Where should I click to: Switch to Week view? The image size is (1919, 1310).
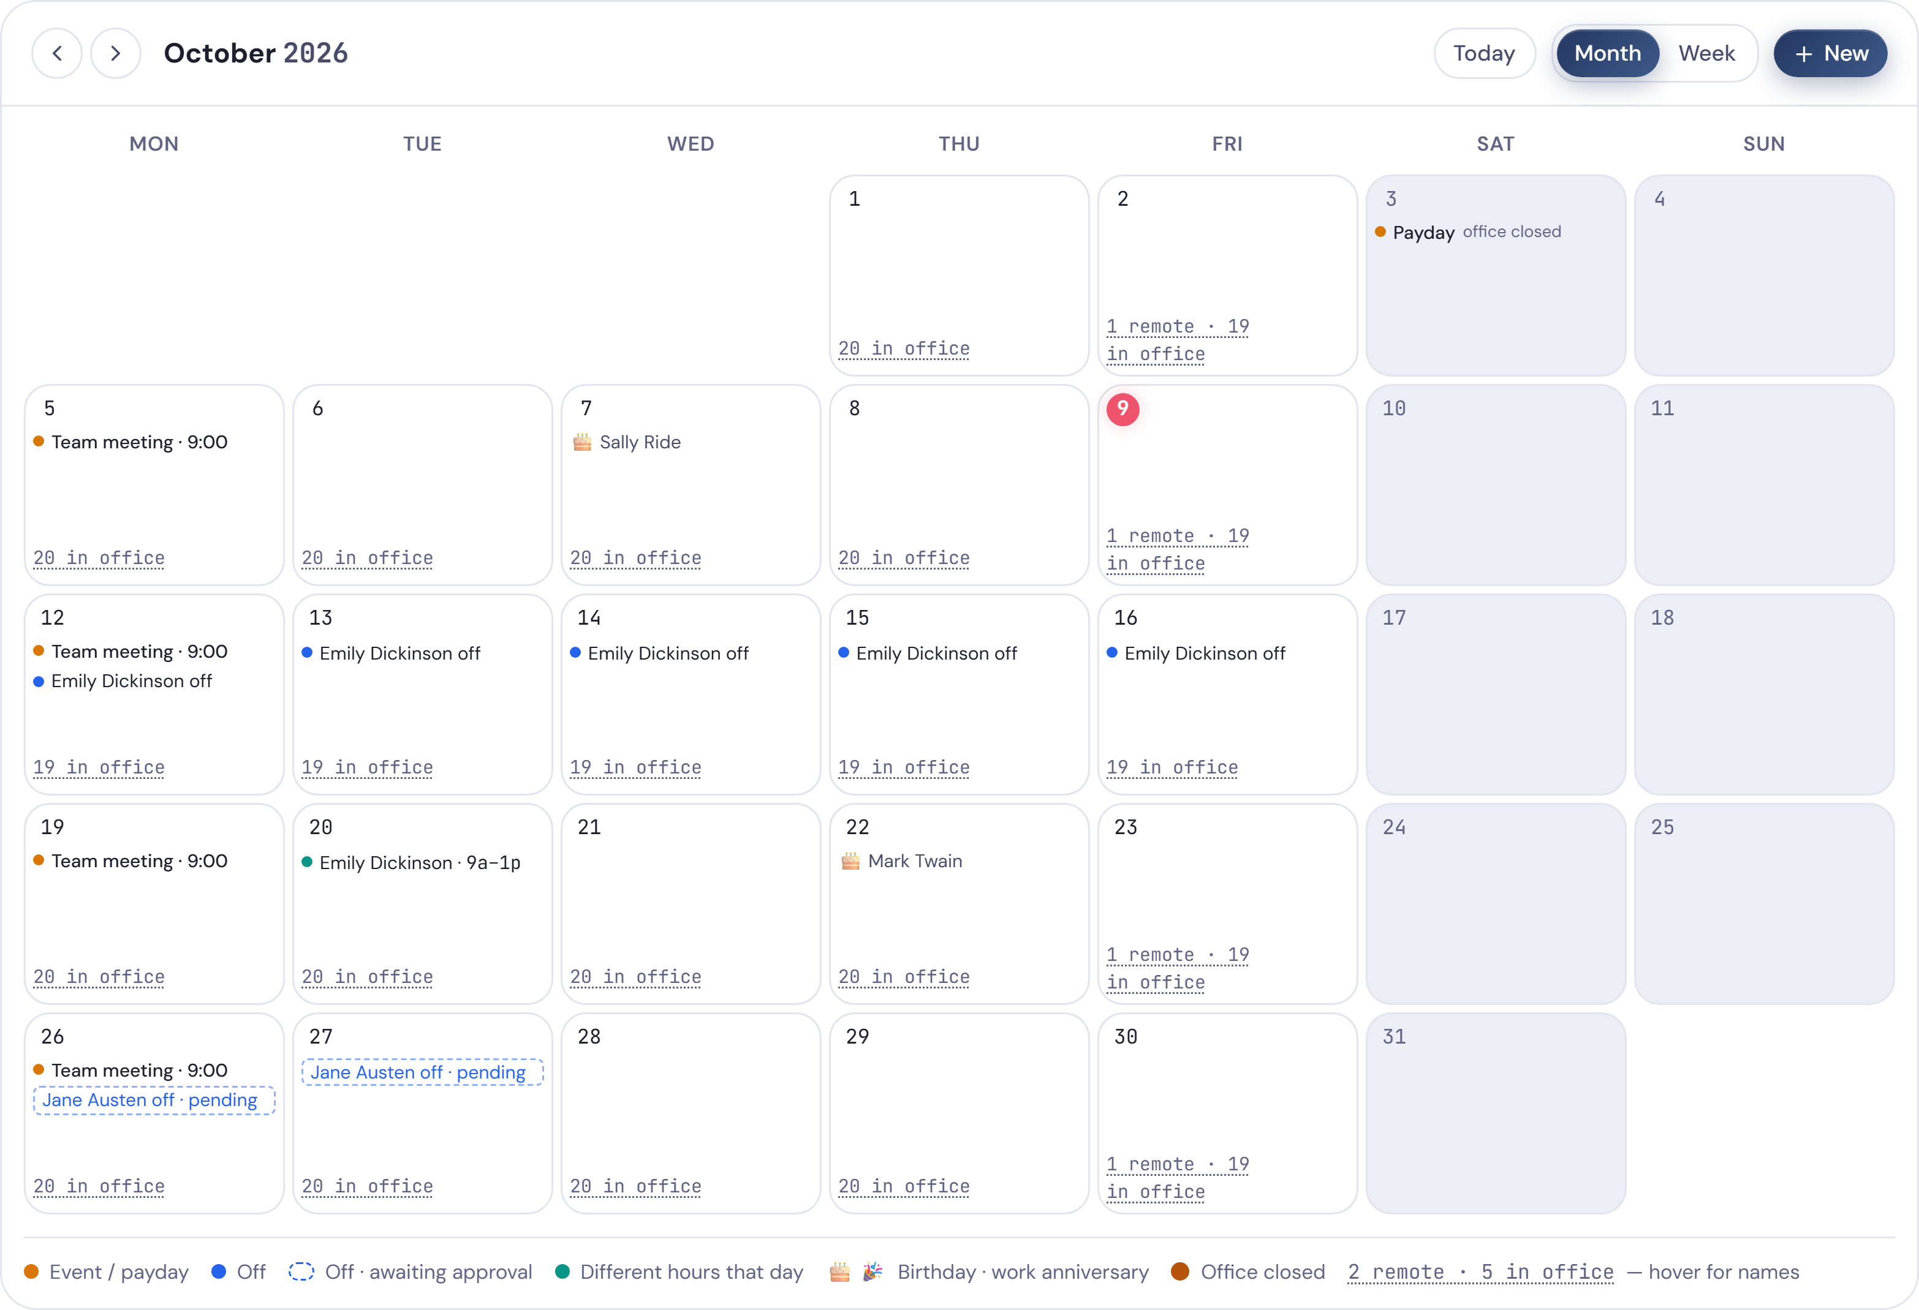1706,54
